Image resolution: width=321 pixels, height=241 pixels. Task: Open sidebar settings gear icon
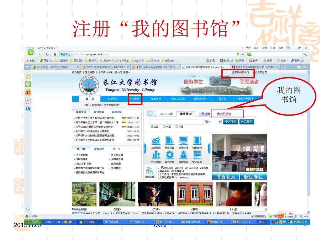coord(28,209)
